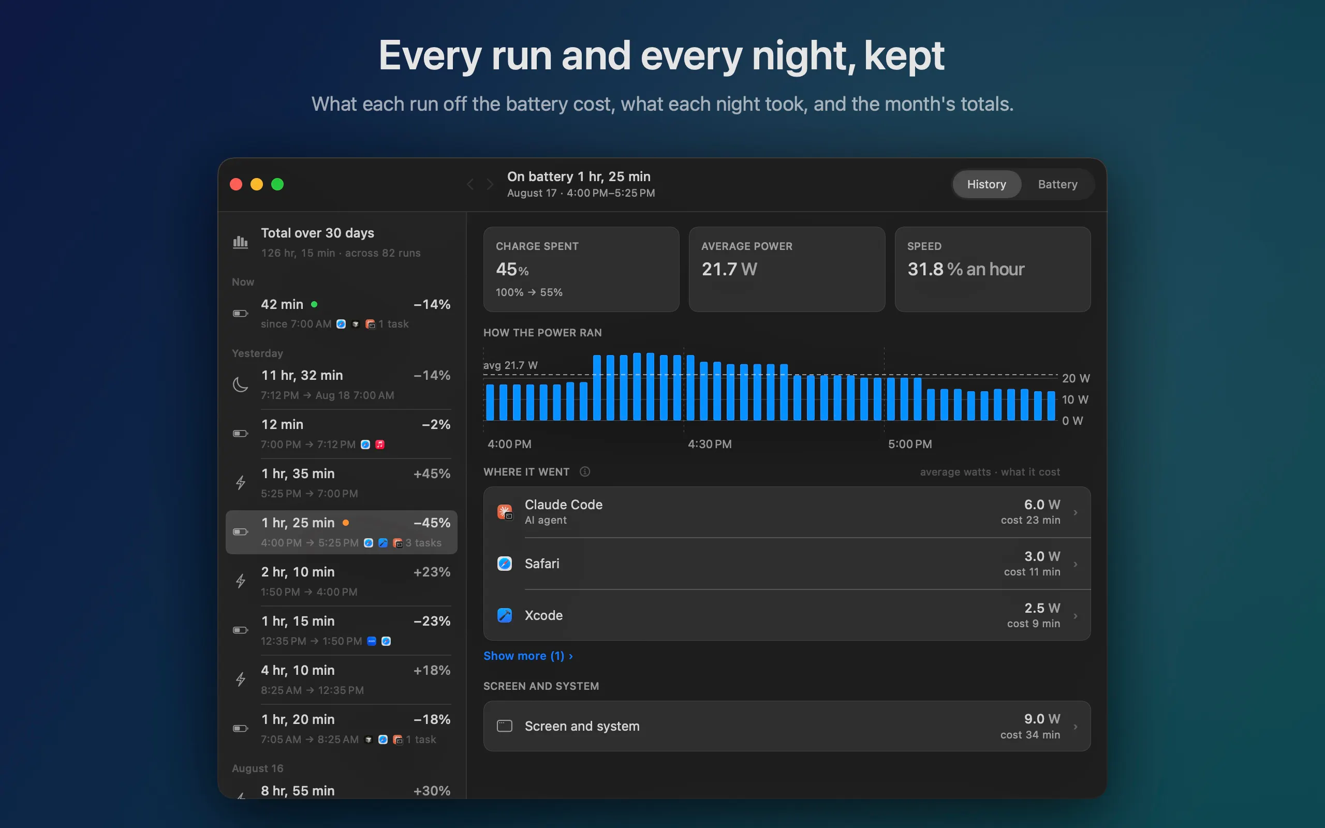Click the Music app icon on the 12 min row
This screenshot has width=1325, height=828.
(380, 445)
